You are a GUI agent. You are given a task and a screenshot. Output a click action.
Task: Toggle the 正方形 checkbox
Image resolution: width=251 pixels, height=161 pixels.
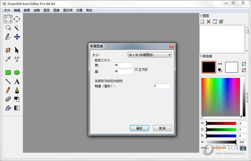[136, 69]
